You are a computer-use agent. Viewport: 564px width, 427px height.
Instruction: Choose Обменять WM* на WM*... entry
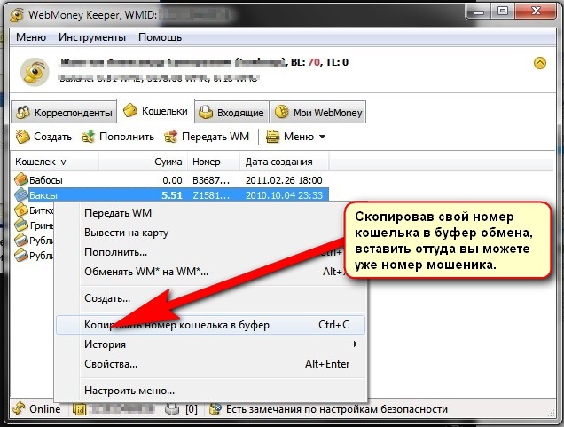click(211, 271)
